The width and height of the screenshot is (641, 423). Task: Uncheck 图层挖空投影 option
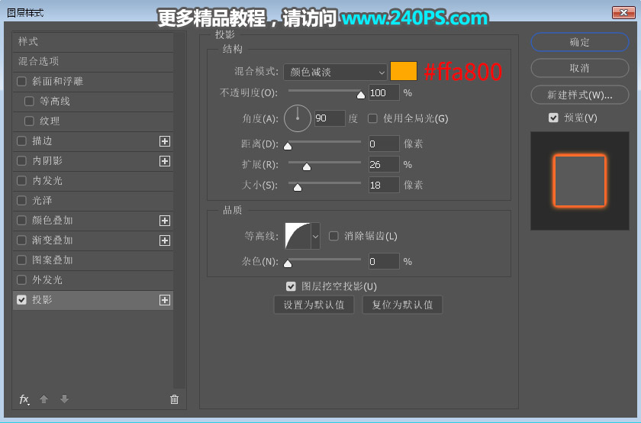click(x=291, y=286)
